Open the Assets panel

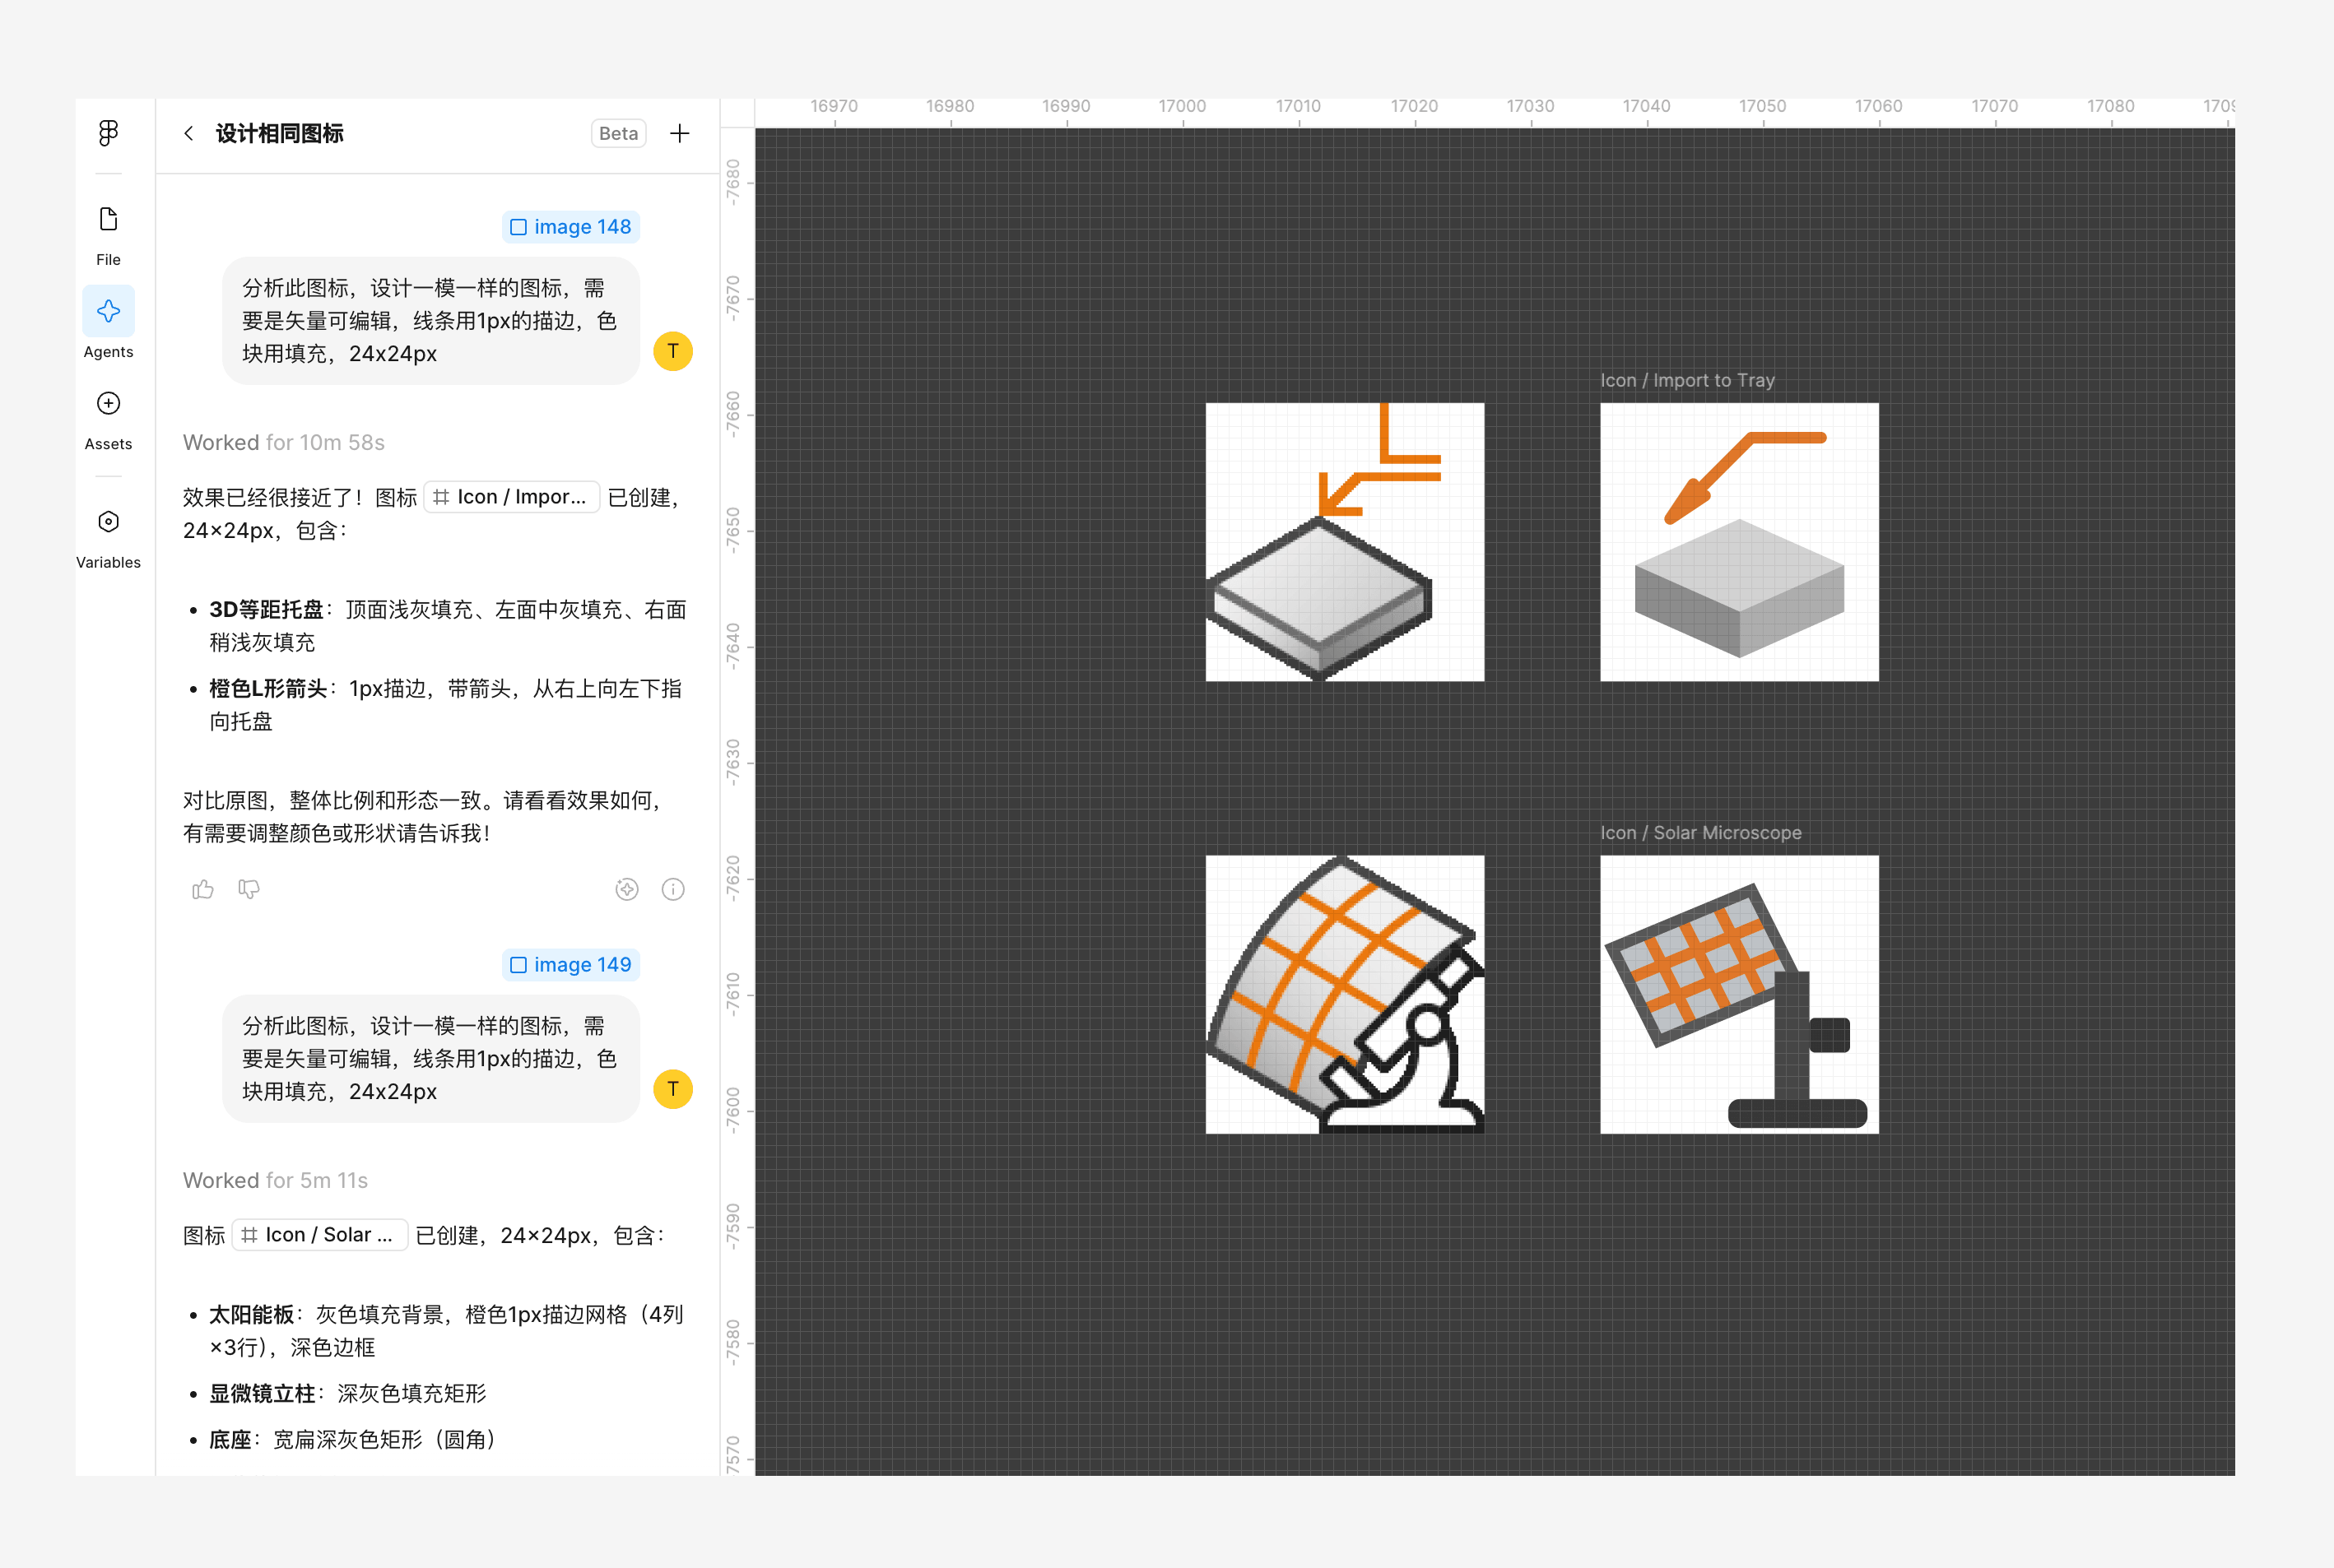[x=108, y=419]
